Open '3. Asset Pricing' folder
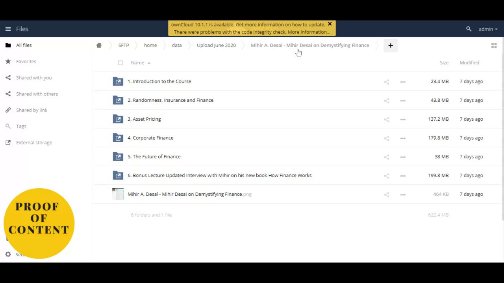 pos(144,119)
